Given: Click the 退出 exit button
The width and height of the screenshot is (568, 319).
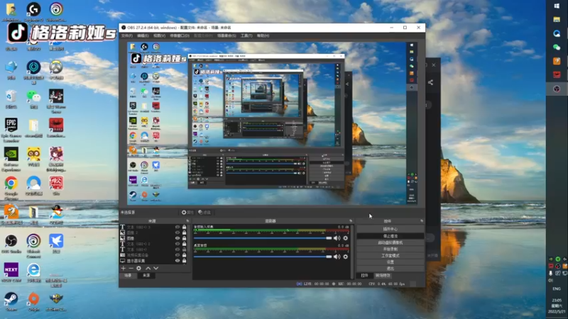Looking at the screenshot, I should tap(390, 269).
